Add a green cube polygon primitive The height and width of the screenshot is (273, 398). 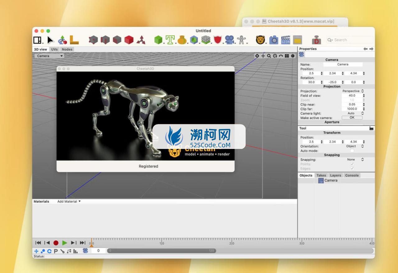158,40
